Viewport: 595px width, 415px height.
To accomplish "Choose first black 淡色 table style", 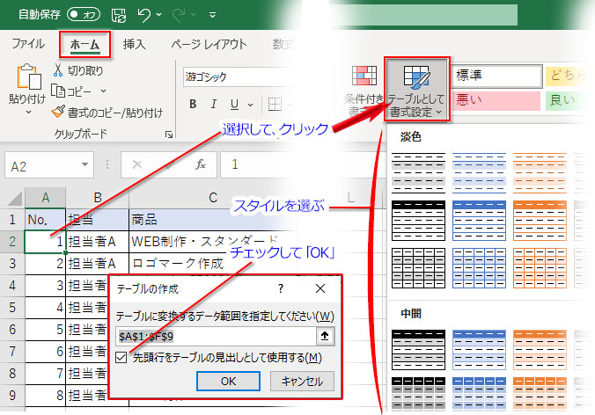I will coord(418,173).
